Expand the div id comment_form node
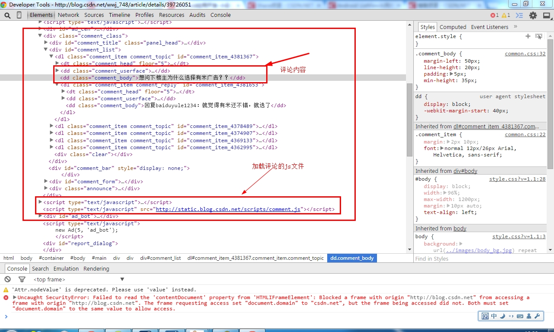The width and height of the screenshot is (554, 332). click(46, 182)
